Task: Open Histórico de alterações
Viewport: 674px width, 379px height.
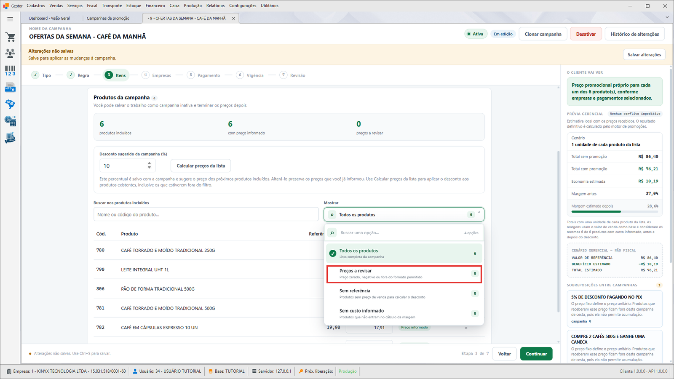Action: click(x=635, y=34)
